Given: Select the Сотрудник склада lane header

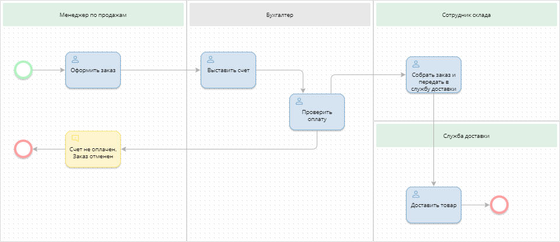Looking at the screenshot, I should 467,15.
